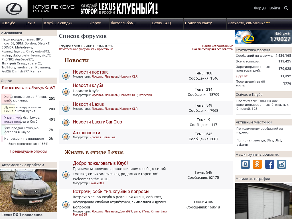Mark all forums read via Отметить все форумы

[86, 49]
